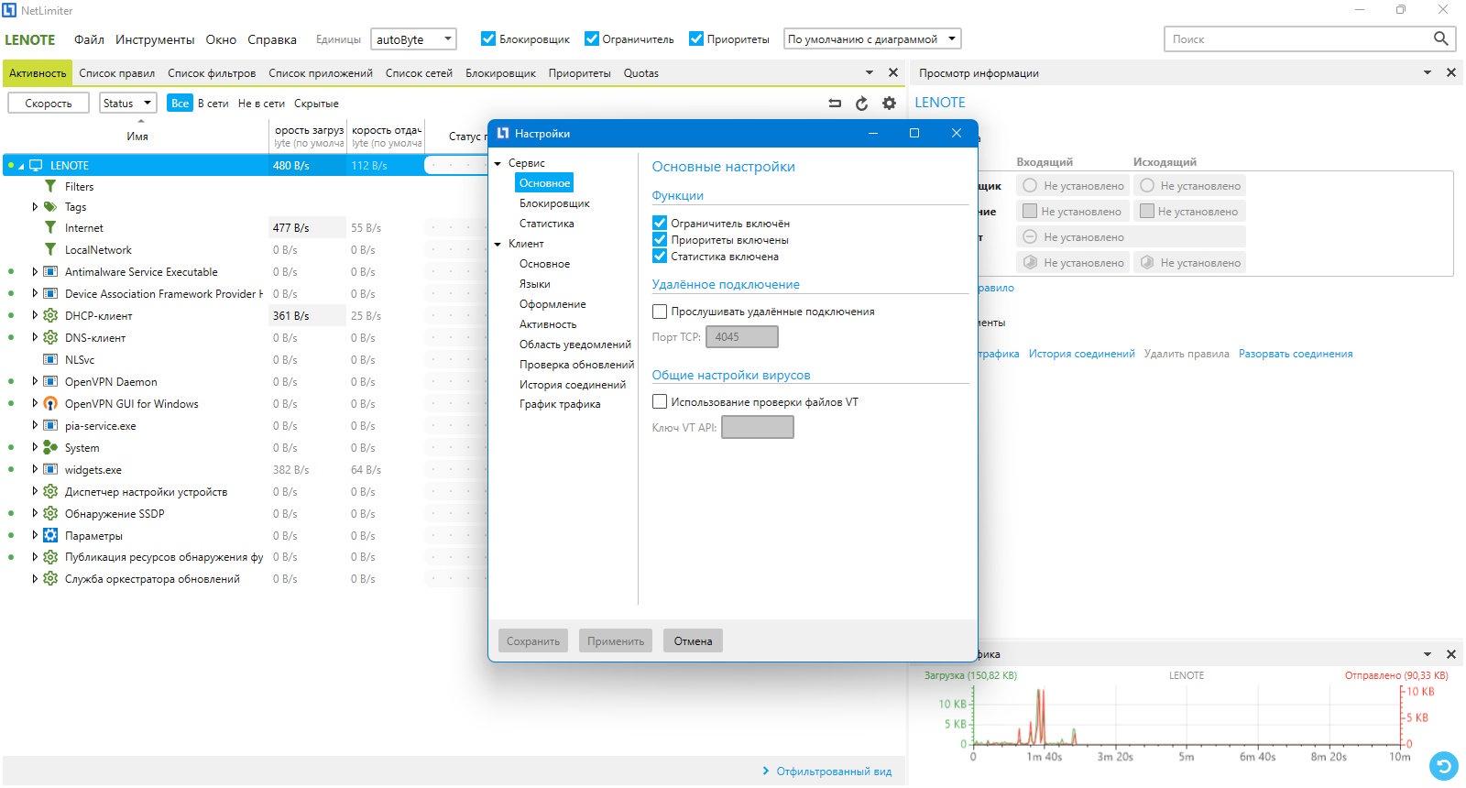
Task: Click the Разорвать соединения link
Action: 1296,354
